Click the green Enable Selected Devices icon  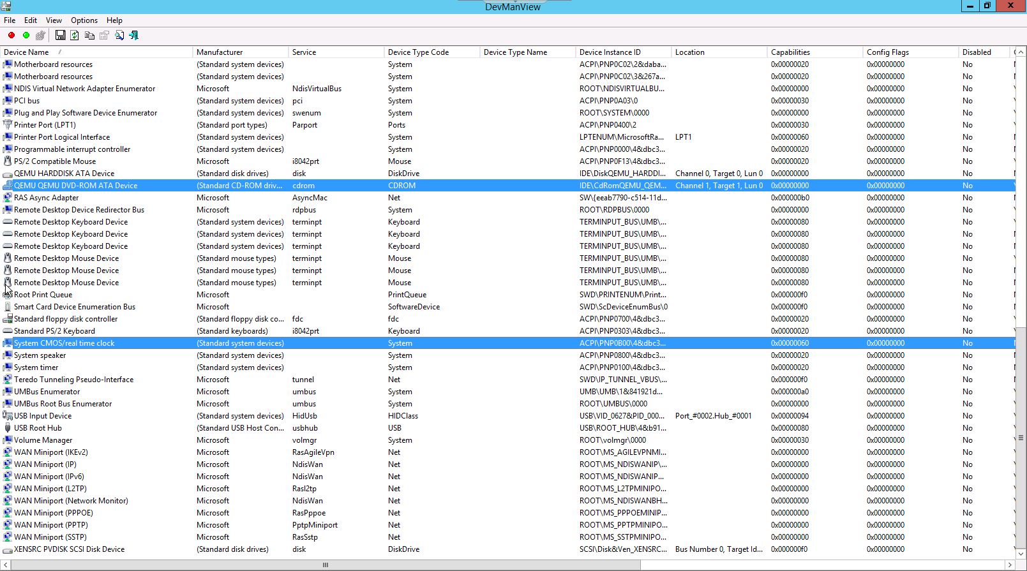coord(26,36)
